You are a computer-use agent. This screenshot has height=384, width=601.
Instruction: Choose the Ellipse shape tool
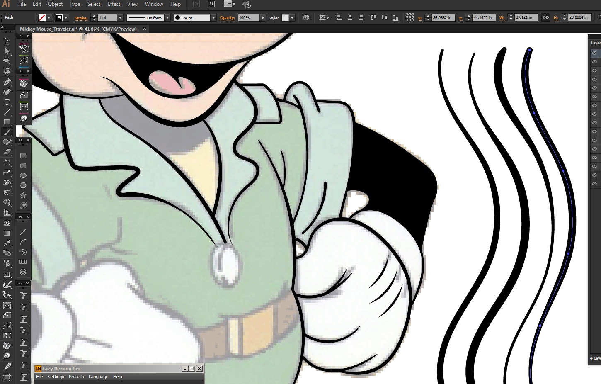(x=23, y=175)
